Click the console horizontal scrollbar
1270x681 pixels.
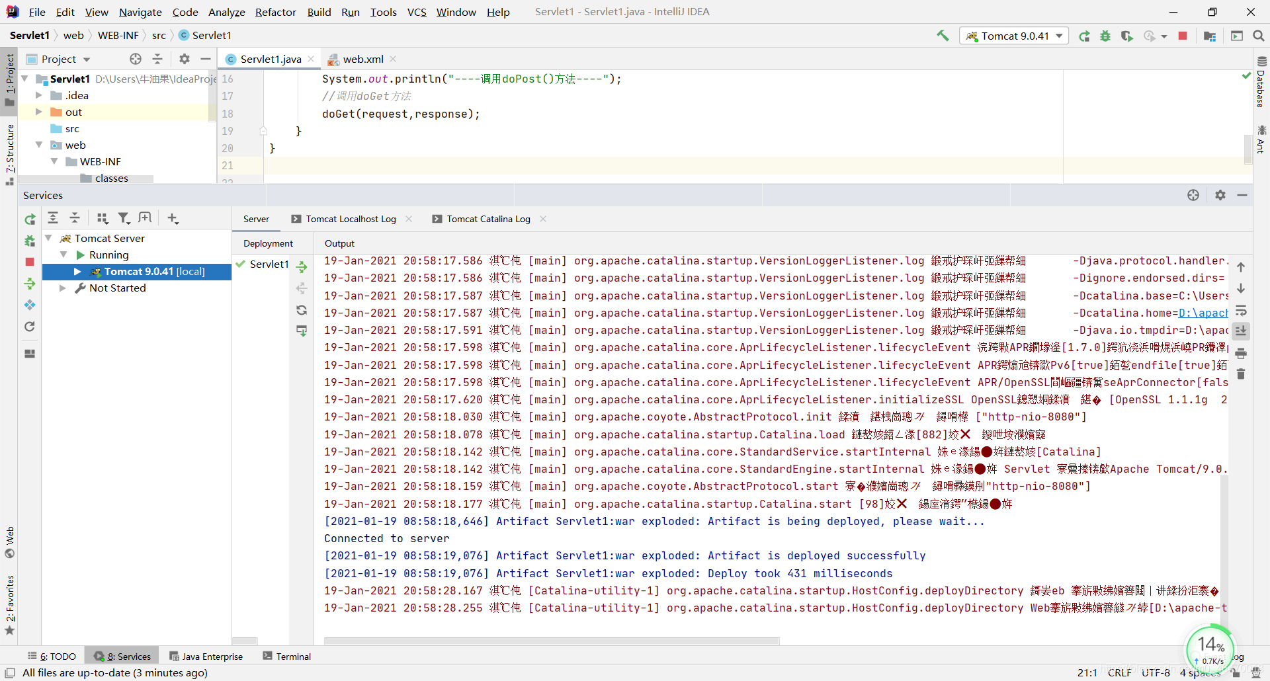point(551,641)
